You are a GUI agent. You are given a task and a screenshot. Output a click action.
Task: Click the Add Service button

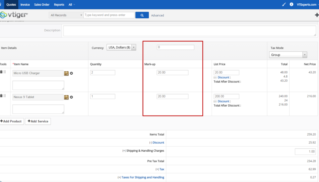38,121
